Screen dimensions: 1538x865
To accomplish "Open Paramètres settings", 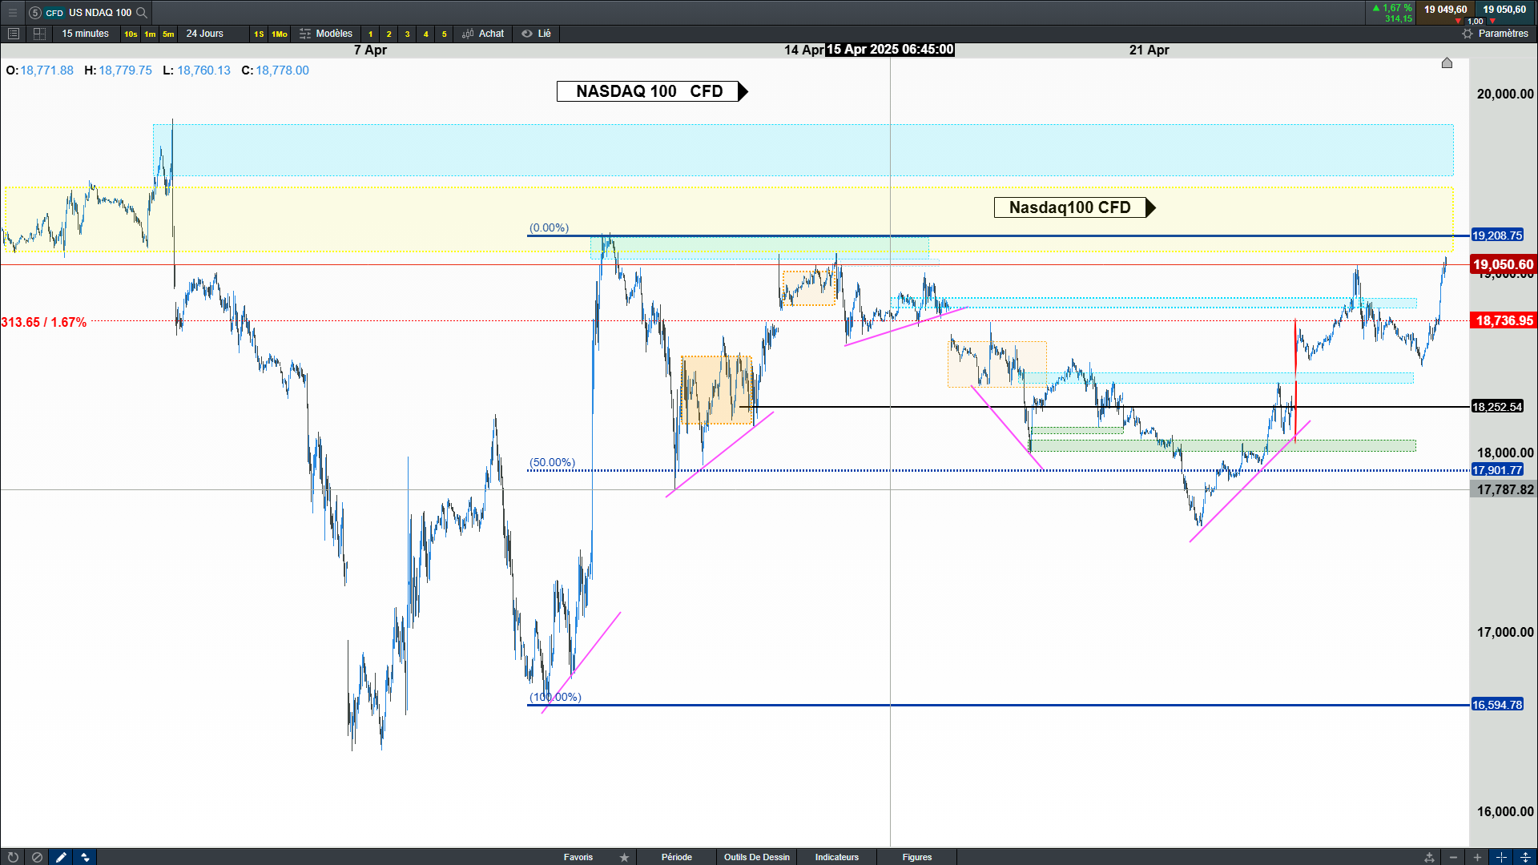I will pos(1495,34).
